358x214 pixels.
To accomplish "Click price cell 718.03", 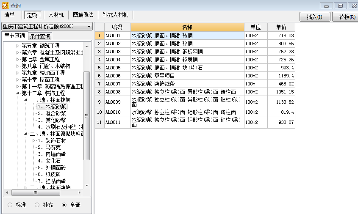I will 281,36.
